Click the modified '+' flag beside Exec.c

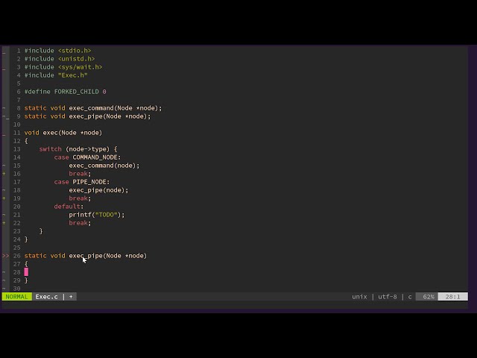[x=71, y=297]
